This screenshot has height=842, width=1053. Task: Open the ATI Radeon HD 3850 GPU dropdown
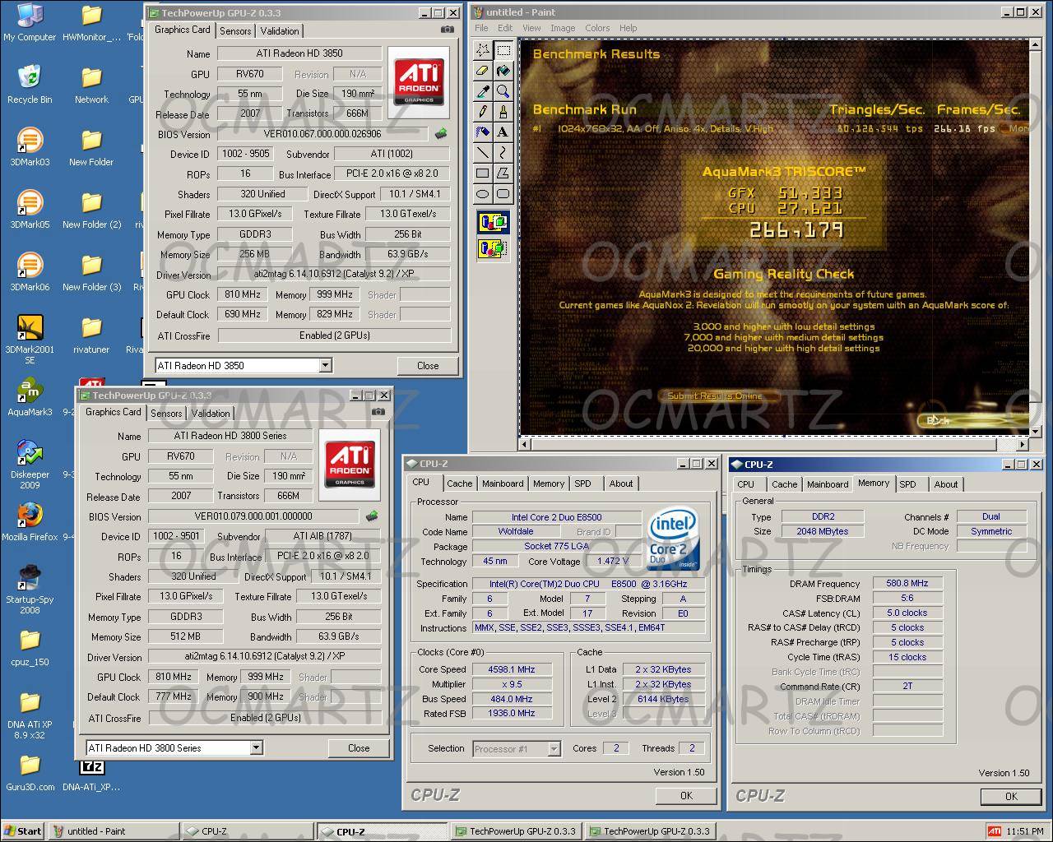pos(325,366)
